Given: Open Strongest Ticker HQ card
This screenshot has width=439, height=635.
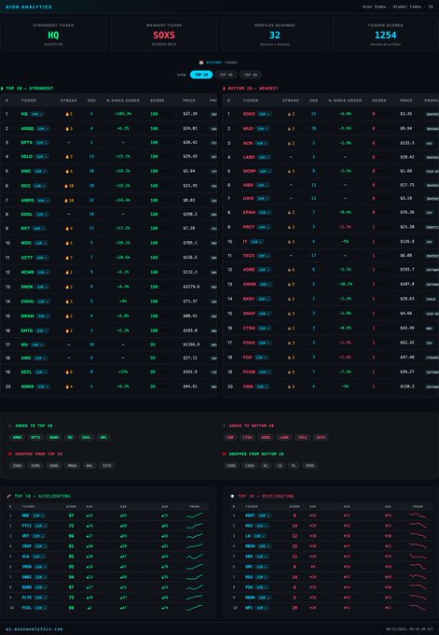Looking at the screenshot, I should pyautogui.click(x=53, y=34).
